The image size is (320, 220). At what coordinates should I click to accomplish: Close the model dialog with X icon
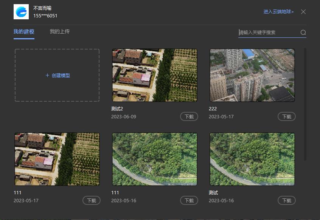(x=303, y=12)
